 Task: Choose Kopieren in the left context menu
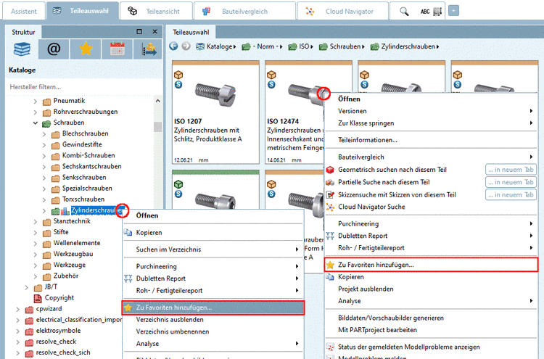(213, 232)
